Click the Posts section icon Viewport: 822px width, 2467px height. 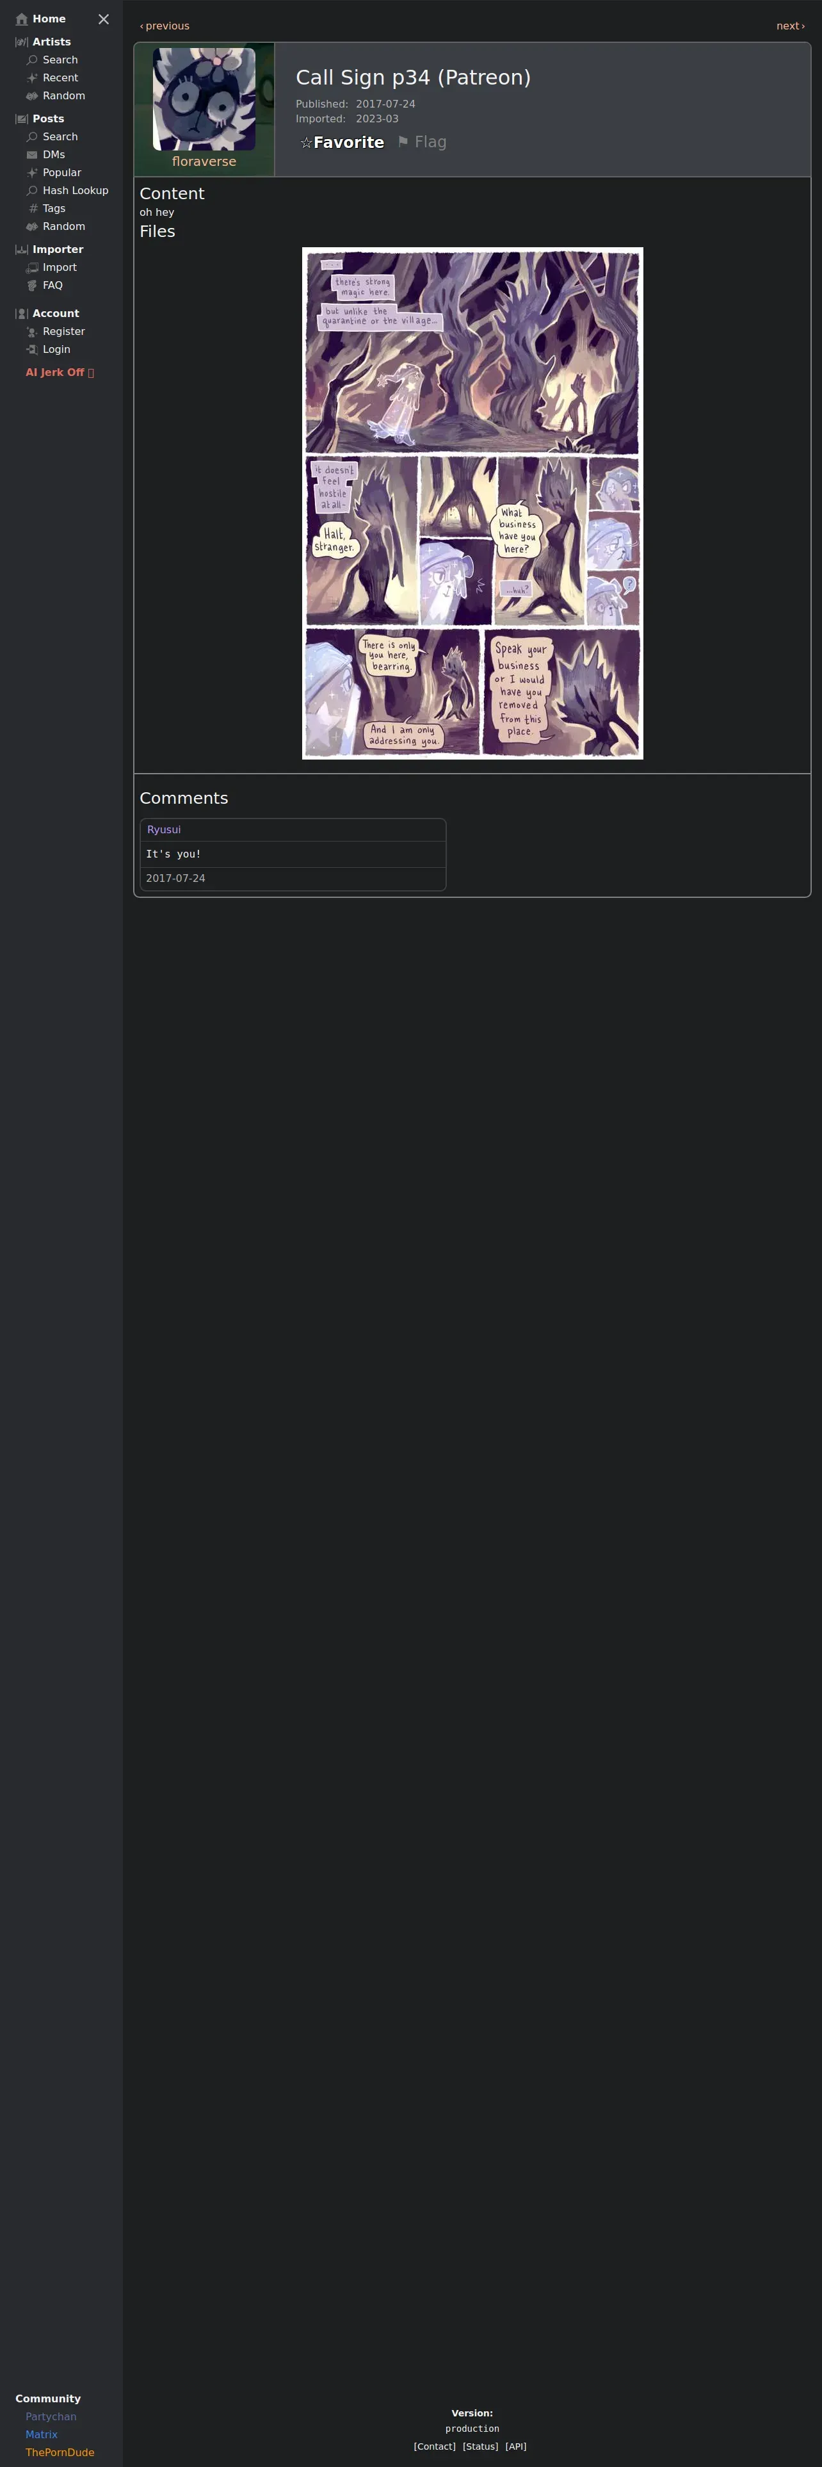point(22,118)
